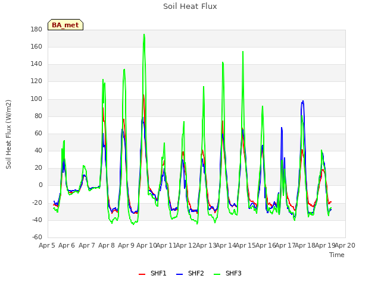Screen dimensions: 381x285
Task: Click the 20 y-axis tick label
Action: [38, 167]
